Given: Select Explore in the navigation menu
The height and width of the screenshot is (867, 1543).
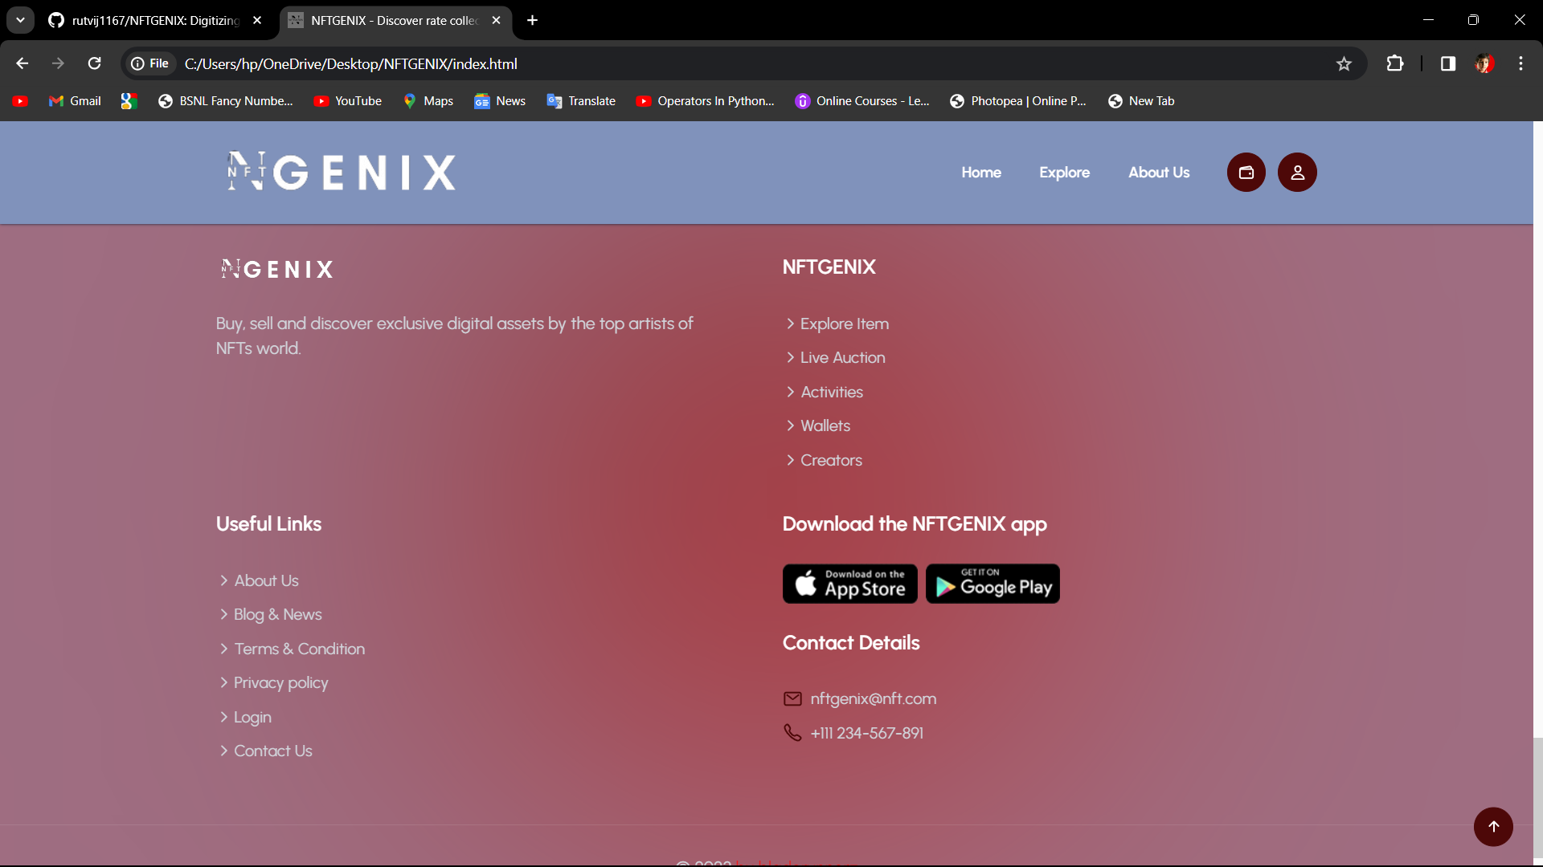Looking at the screenshot, I should click(x=1064, y=173).
